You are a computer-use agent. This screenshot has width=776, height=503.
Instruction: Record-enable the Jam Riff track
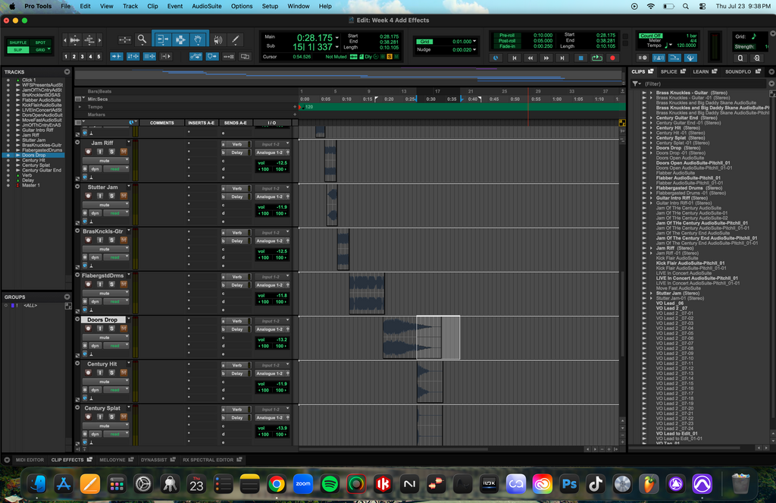(88, 152)
